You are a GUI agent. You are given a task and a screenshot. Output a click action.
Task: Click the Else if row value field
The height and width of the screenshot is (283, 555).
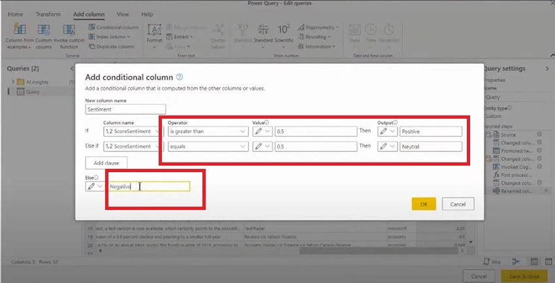(316, 146)
